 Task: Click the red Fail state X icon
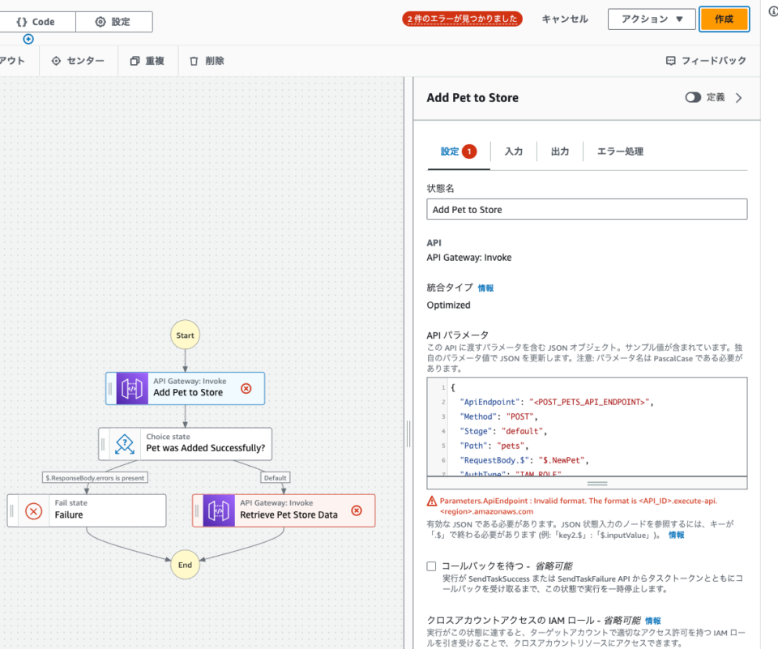click(34, 510)
